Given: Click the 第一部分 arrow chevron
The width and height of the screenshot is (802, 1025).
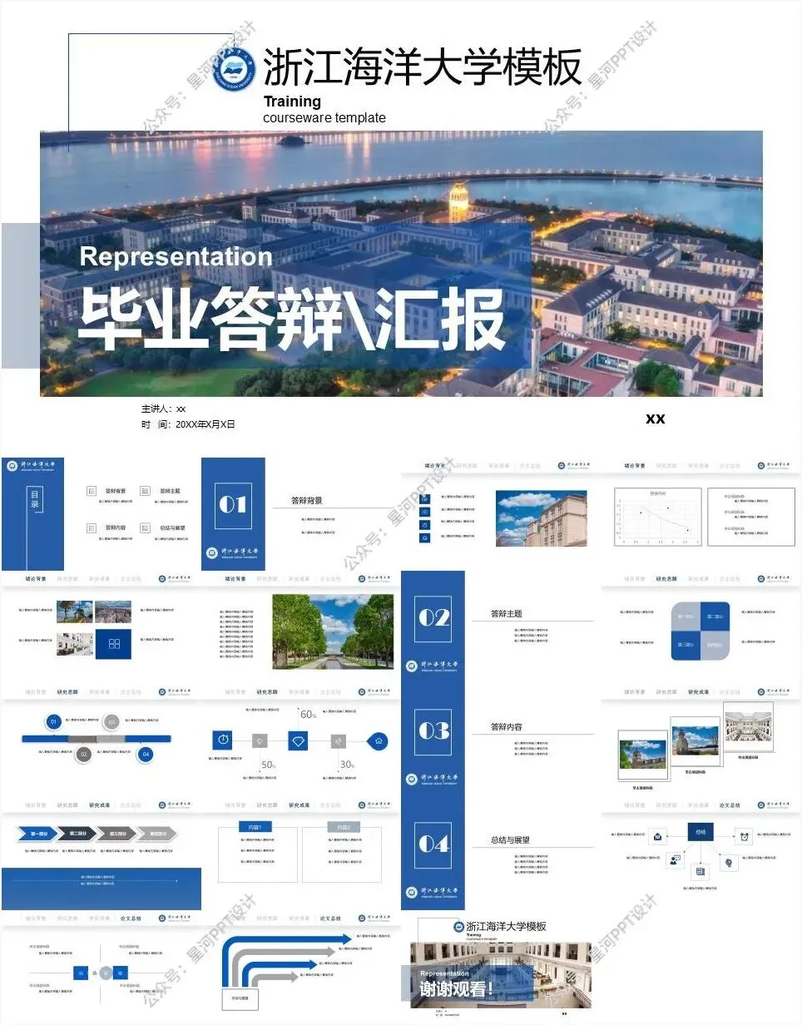Looking at the screenshot, I should click(39, 834).
